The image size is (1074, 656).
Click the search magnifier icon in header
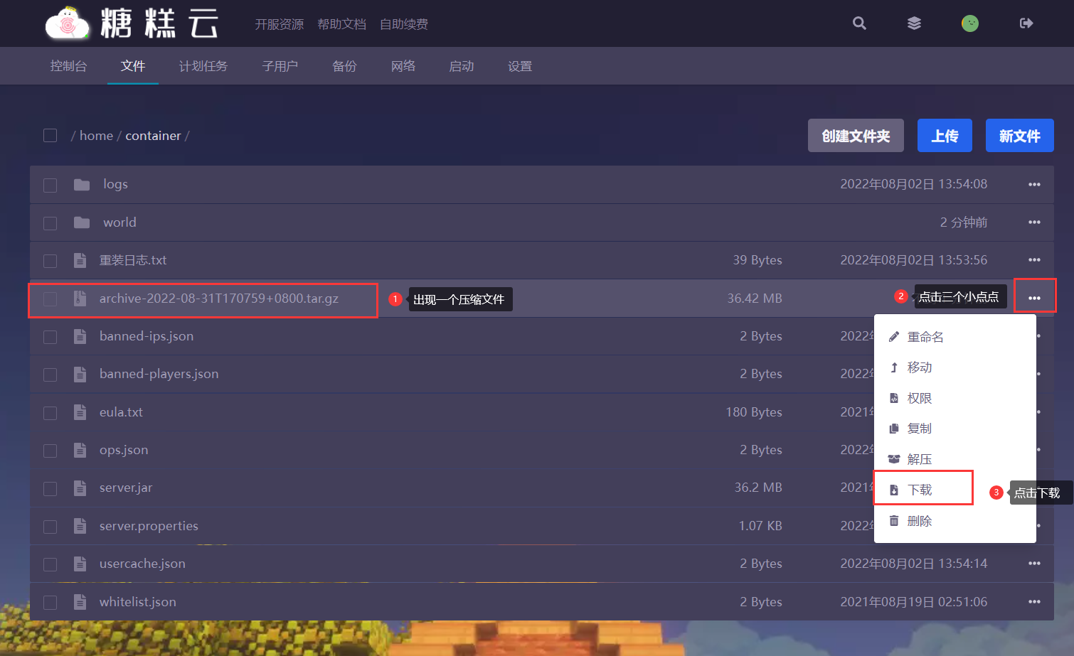coord(859,23)
